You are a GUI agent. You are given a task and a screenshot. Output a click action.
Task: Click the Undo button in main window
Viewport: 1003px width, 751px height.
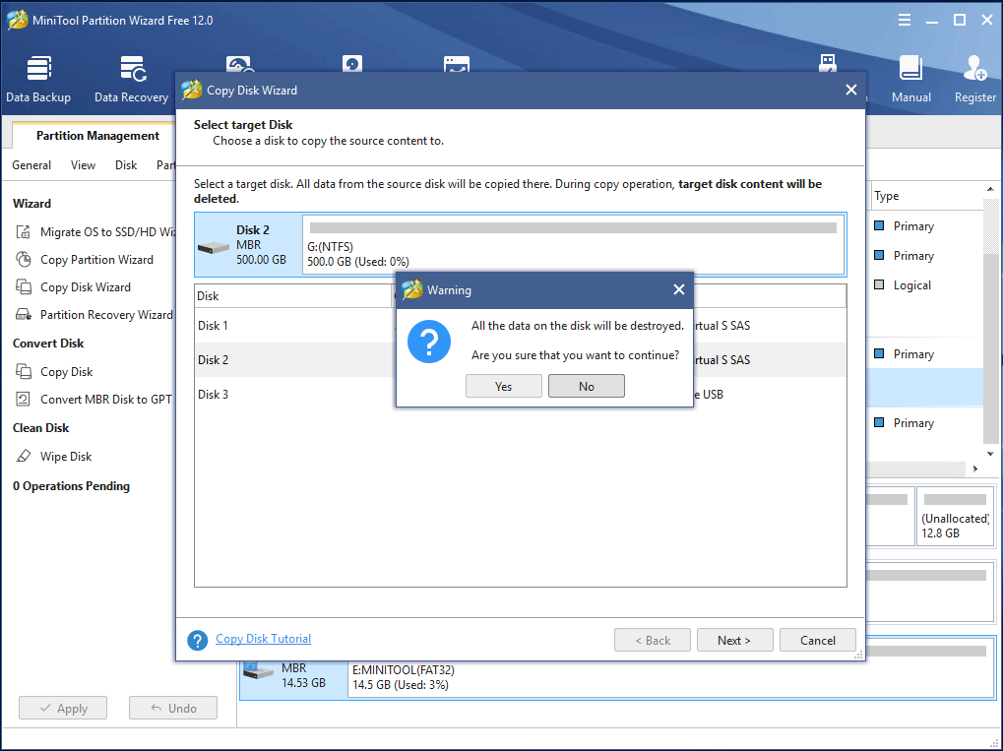coord(172,708)
